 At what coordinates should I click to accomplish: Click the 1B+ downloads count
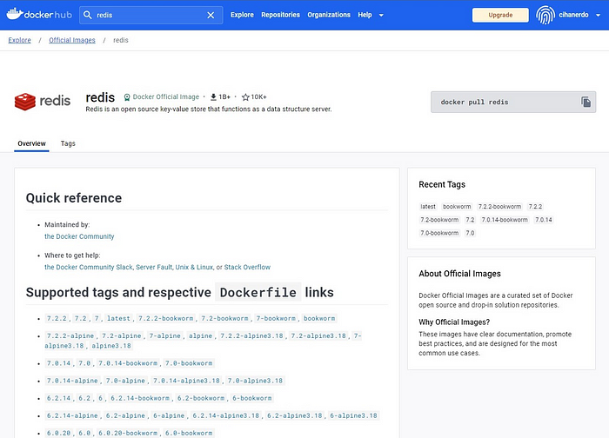[224, 97]
